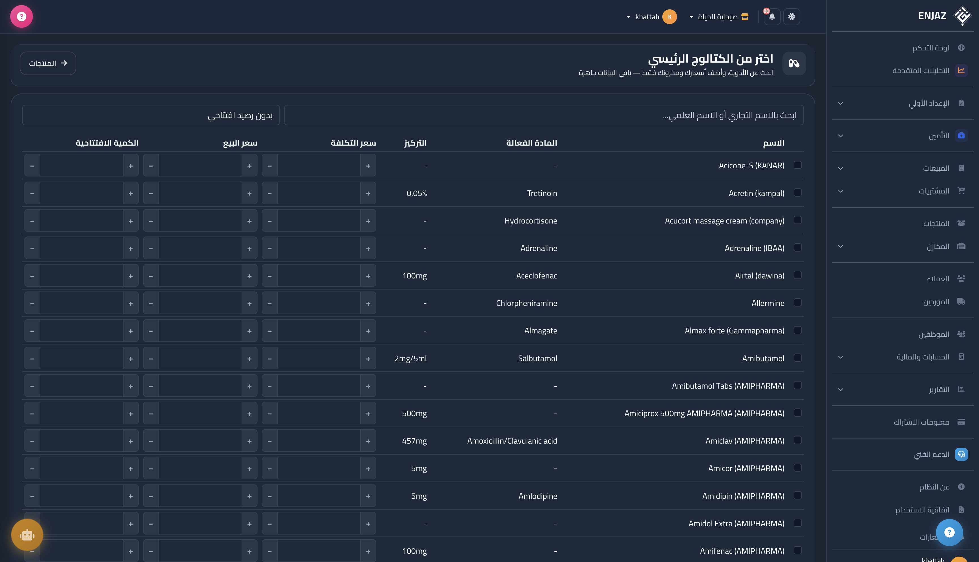Open بدون رصيد افتتاحي filter field
This screenshot has width=979, height=562.
click(x=151, y=115)
